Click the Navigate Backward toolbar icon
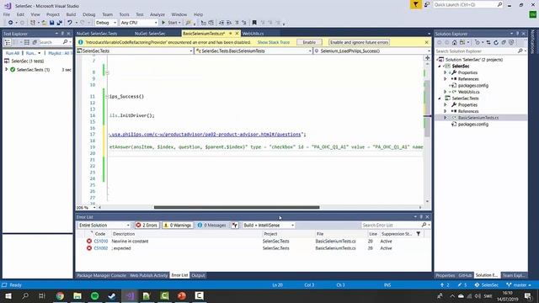Screen dimensions: 539x303 point(10,23)
